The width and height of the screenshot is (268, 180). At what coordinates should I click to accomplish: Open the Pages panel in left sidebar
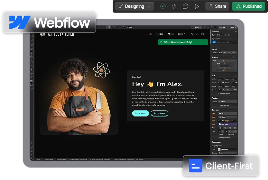click(32, 36)
